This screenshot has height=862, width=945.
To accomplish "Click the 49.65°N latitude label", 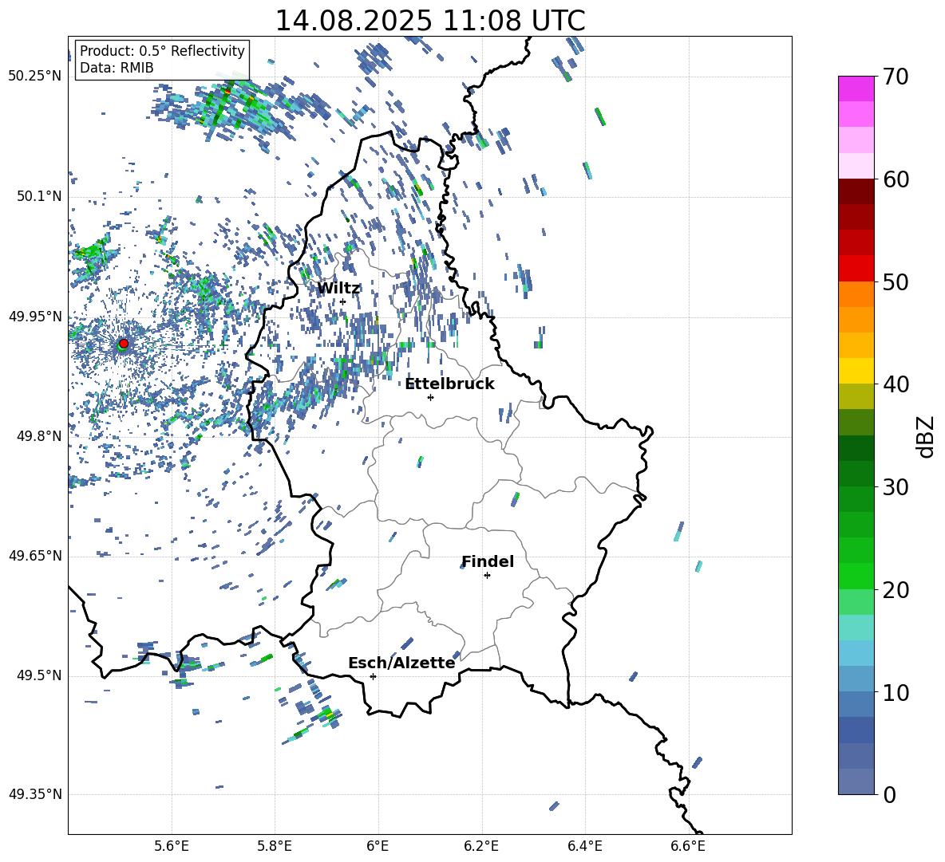I will pos(35,556).
